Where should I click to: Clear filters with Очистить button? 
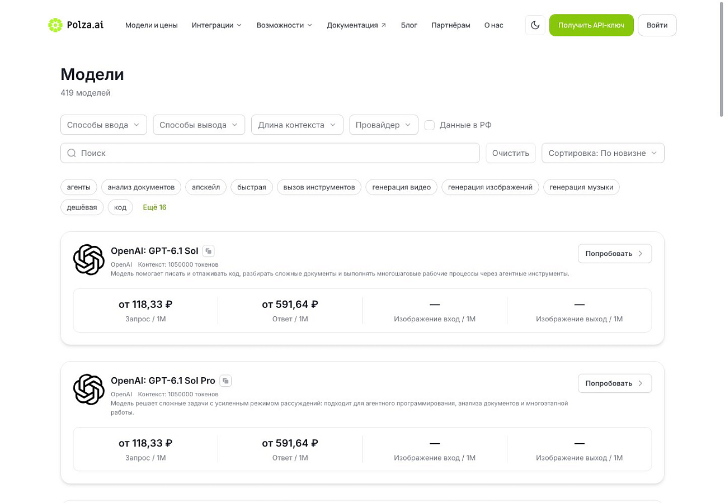pos(511,153)
